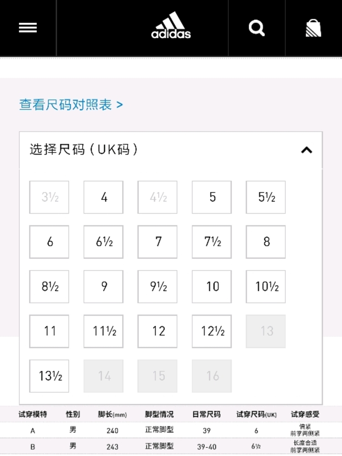Select UK size 5½
This screenshot has width=342, height=456.
265,197
